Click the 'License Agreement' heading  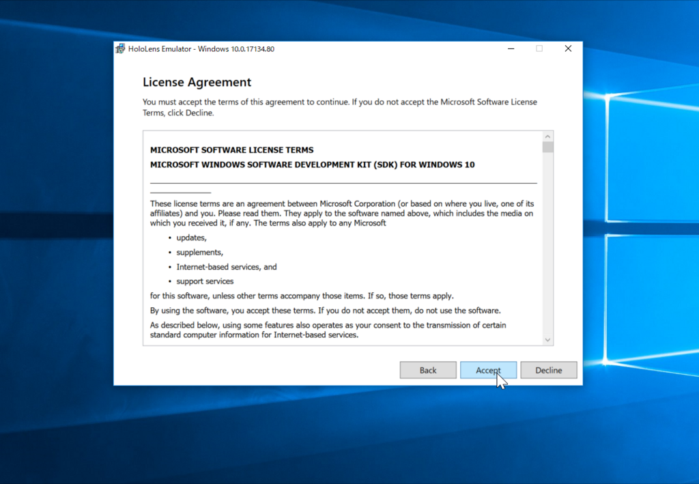(x=197, y=82)
